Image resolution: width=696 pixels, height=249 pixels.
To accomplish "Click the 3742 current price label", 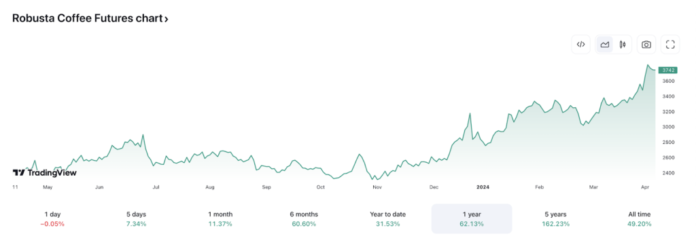I will 667,70.
